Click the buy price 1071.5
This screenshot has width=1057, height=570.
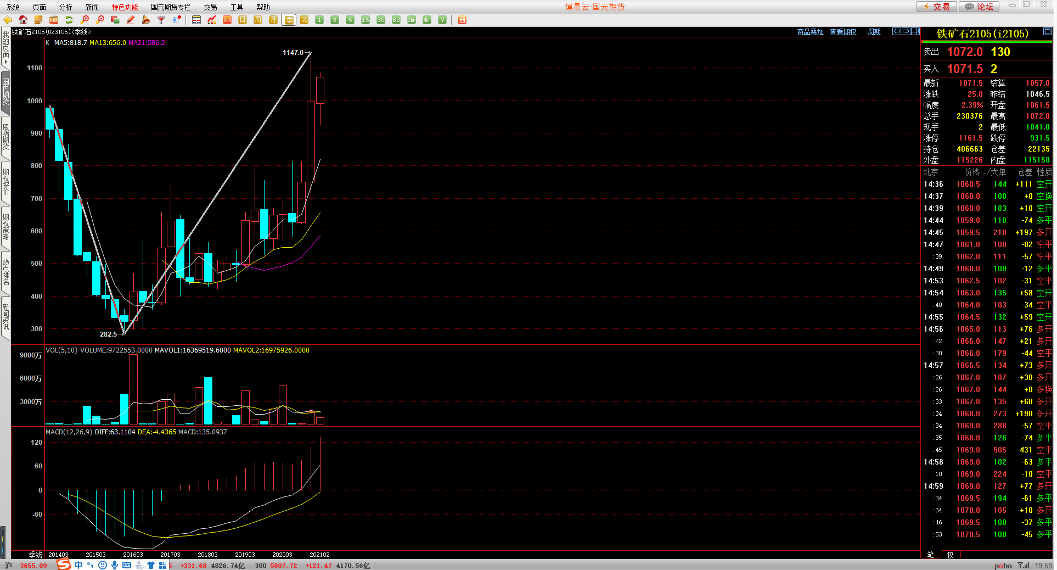(x=965, y=69)
